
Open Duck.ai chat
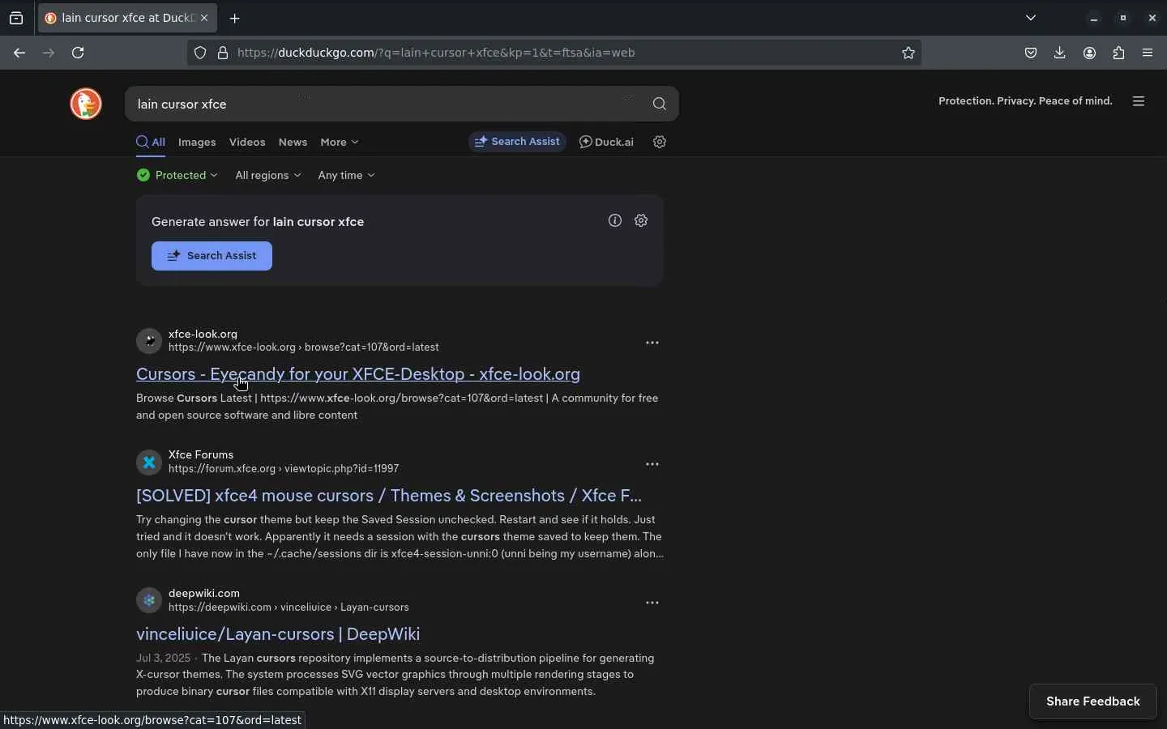[x=607, y=143]
